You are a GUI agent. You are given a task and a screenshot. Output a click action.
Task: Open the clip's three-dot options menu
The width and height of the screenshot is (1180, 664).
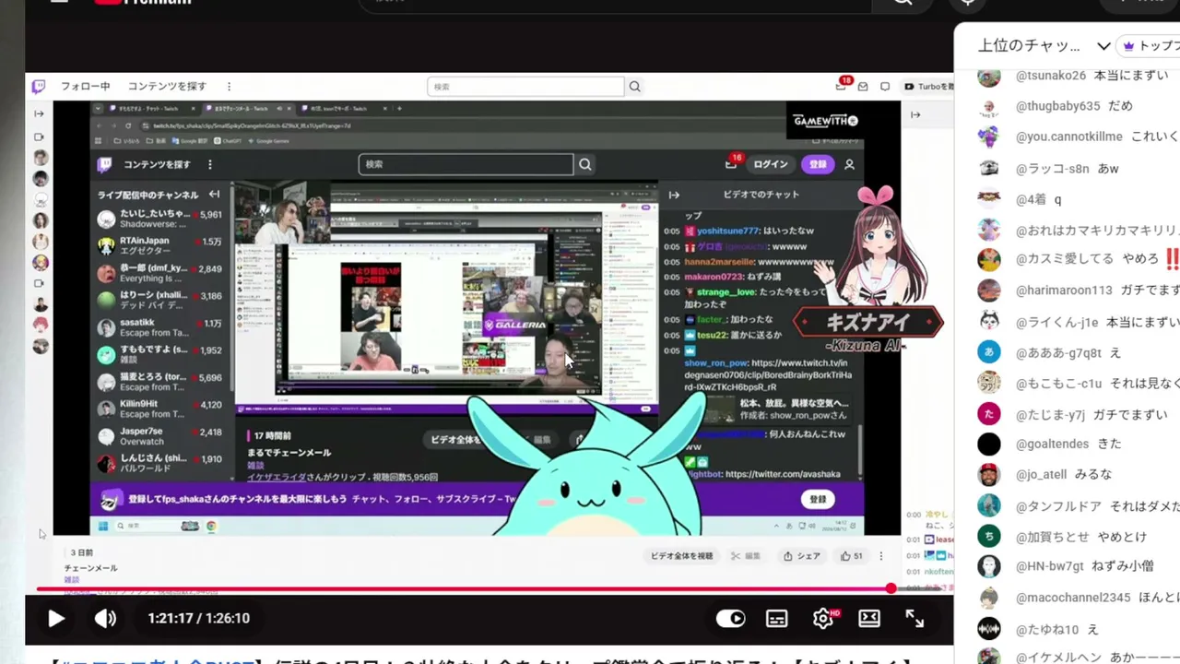point(881,556)
